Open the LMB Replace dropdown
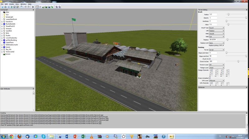The width and height of the screenshot is (249, 139). pyautogui.click(x=217, y=31)
